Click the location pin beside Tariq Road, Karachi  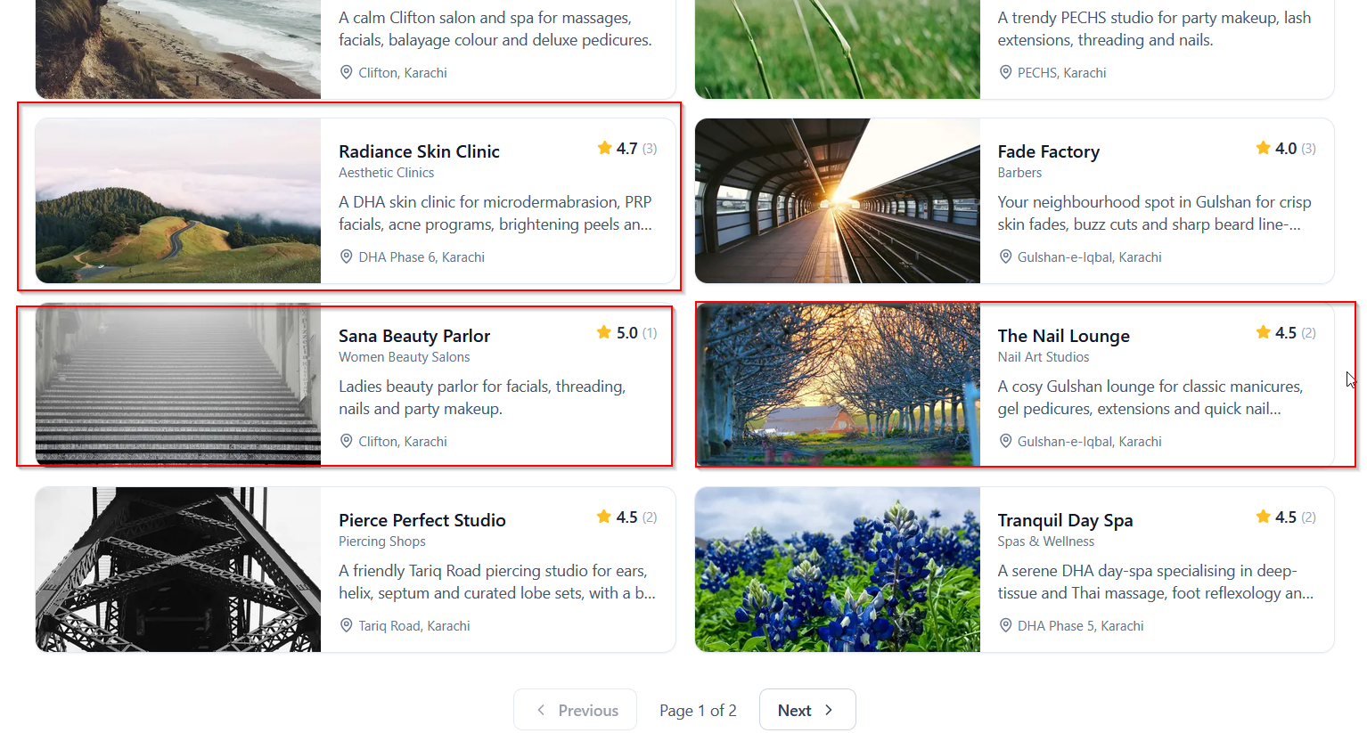pos(347,625)
